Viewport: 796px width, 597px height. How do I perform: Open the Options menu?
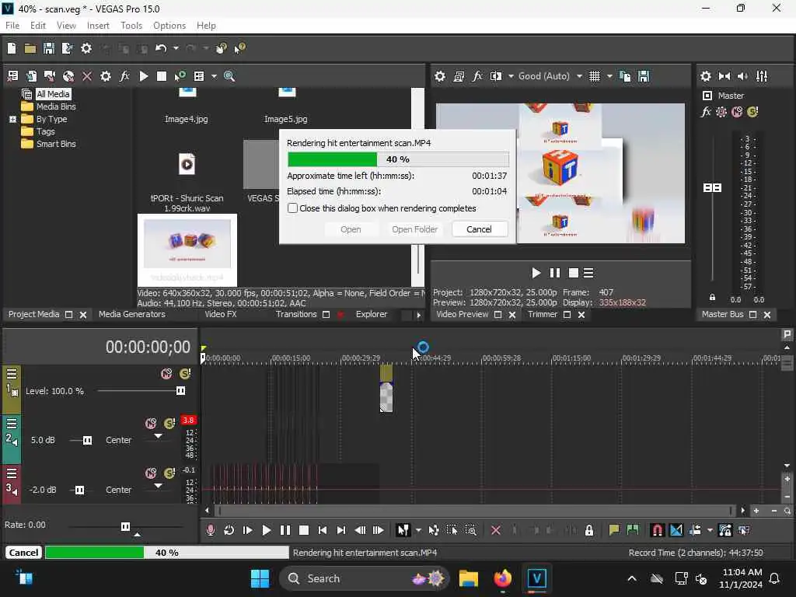[169, 26]
